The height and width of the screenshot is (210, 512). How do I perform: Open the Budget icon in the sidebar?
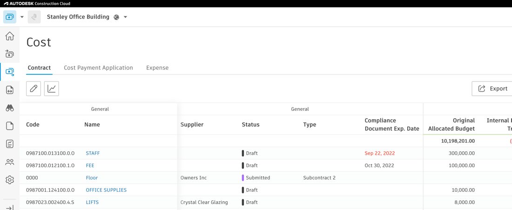(10, 54)
